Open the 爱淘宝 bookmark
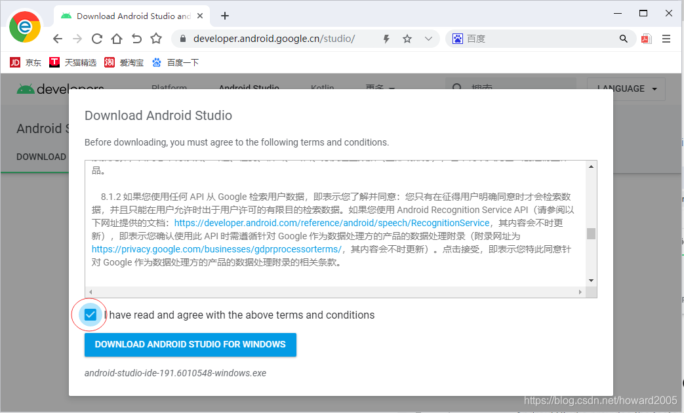The height and width of the screenshot is (413, 684). point(124,63)
